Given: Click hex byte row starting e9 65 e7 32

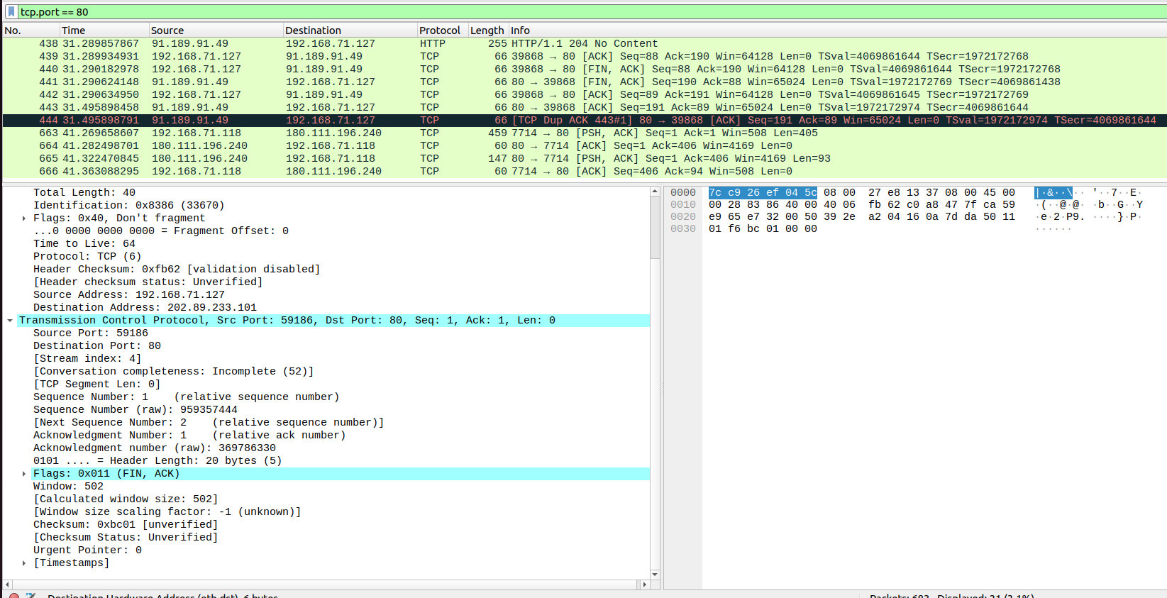Looking at the screenshot, I should tap(862, 216).
